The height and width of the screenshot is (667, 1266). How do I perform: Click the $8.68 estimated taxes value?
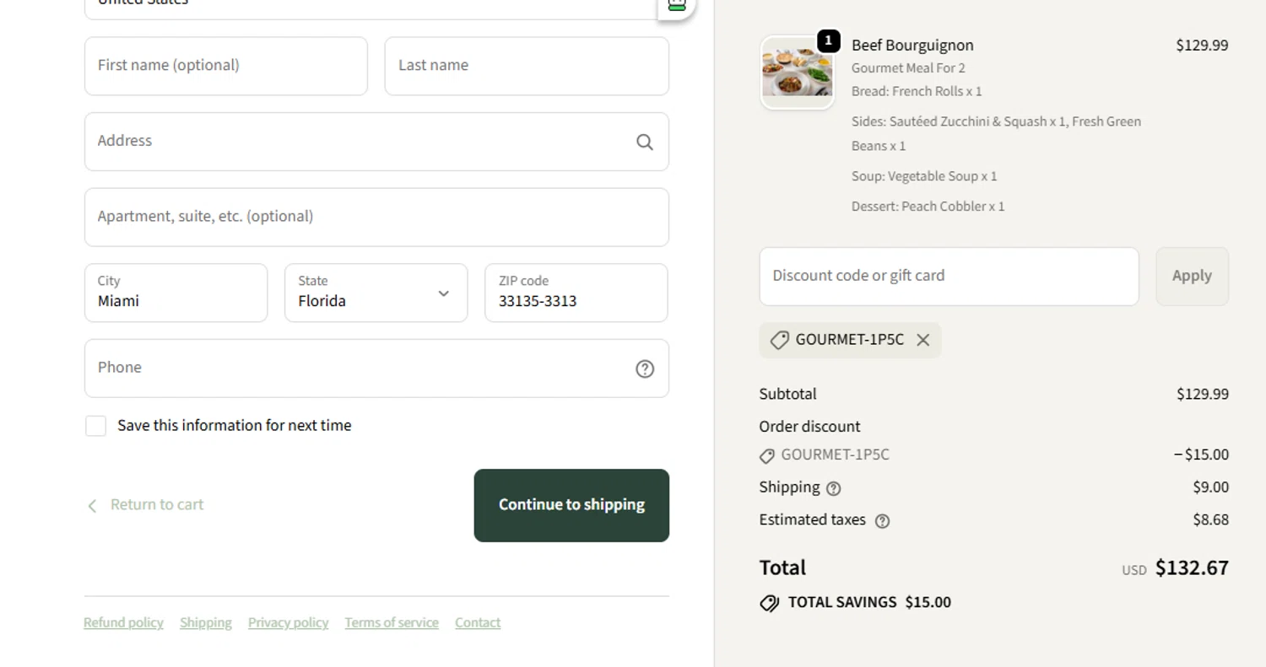[1210, 519]
